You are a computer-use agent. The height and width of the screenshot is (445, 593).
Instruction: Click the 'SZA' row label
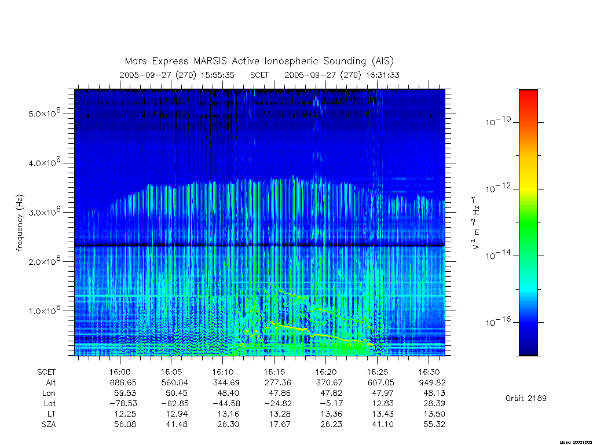(x=49, y=425)
